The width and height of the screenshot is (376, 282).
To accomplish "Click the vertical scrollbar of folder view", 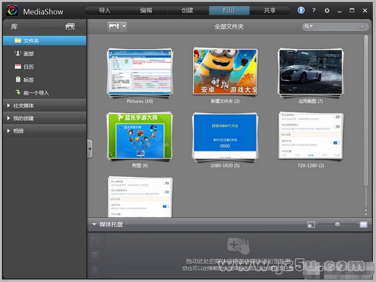I will [x=366, y=111].
